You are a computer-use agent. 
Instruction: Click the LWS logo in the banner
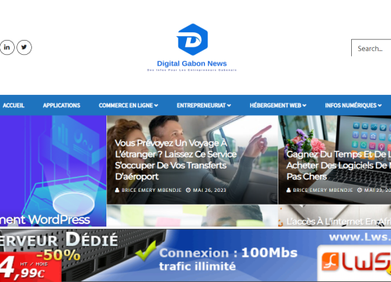click(x=356, y=262)
